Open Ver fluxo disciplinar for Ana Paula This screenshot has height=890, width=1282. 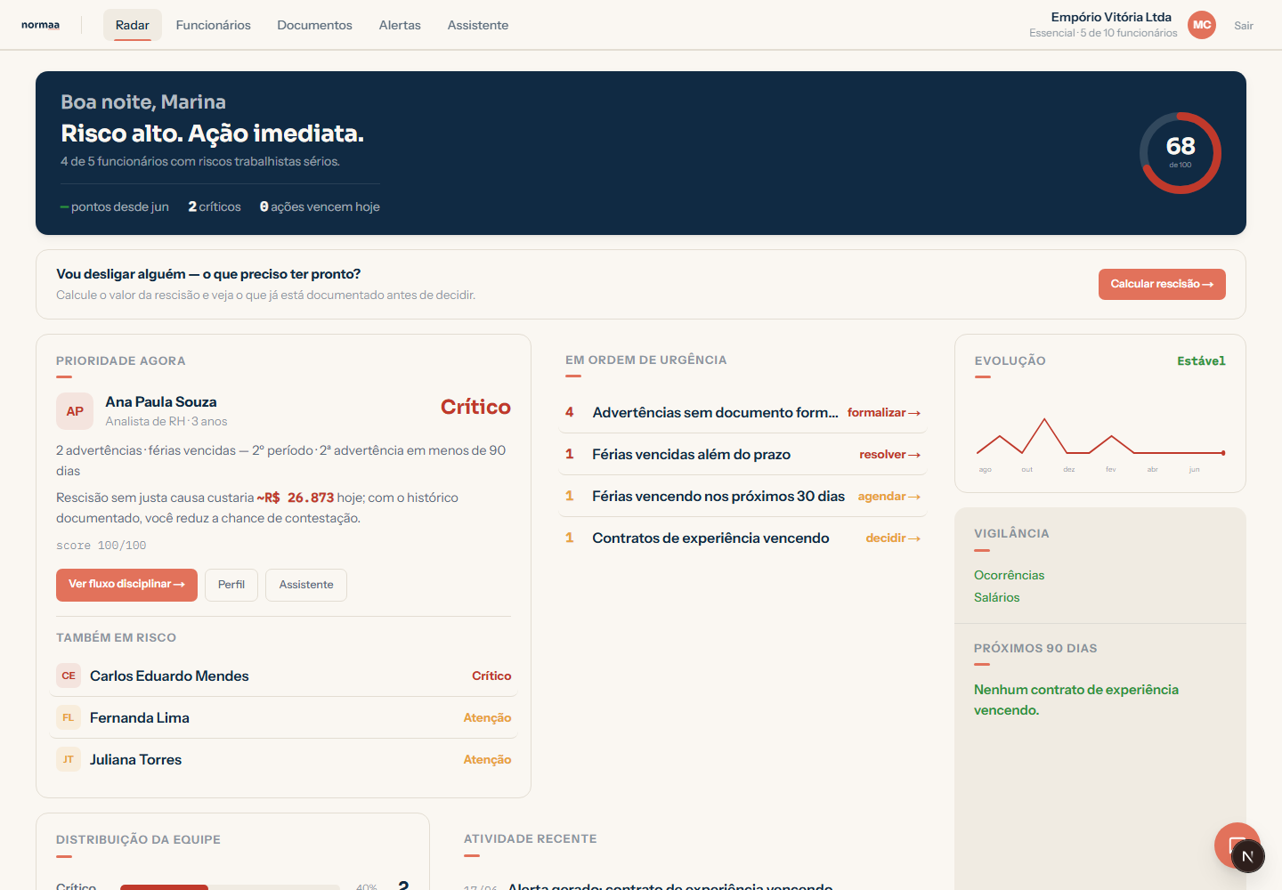point(126,585)
